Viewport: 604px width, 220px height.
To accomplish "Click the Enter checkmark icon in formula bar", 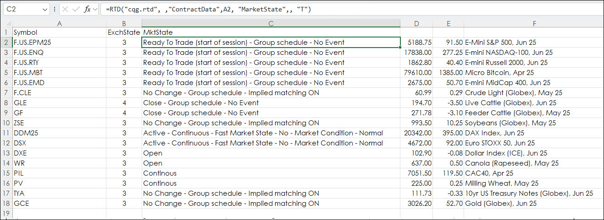I will [76, 9].
